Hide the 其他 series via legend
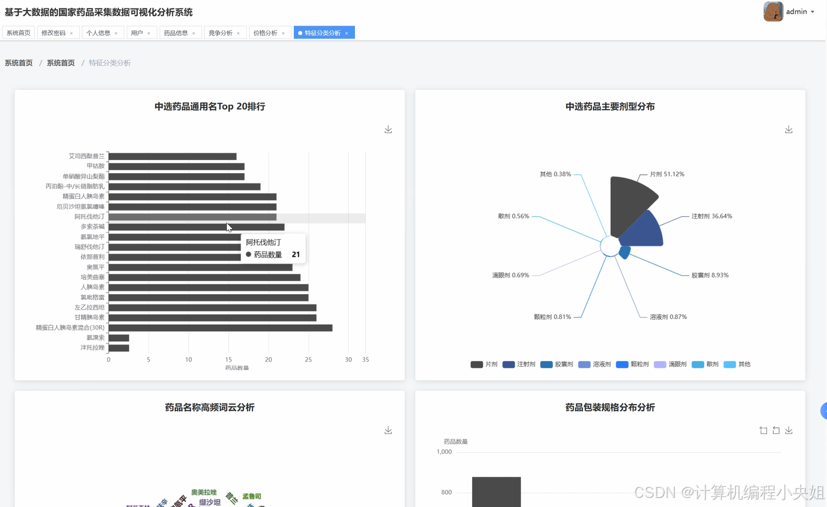The width and height of the screenshot is (827, 507). (737, 364)
